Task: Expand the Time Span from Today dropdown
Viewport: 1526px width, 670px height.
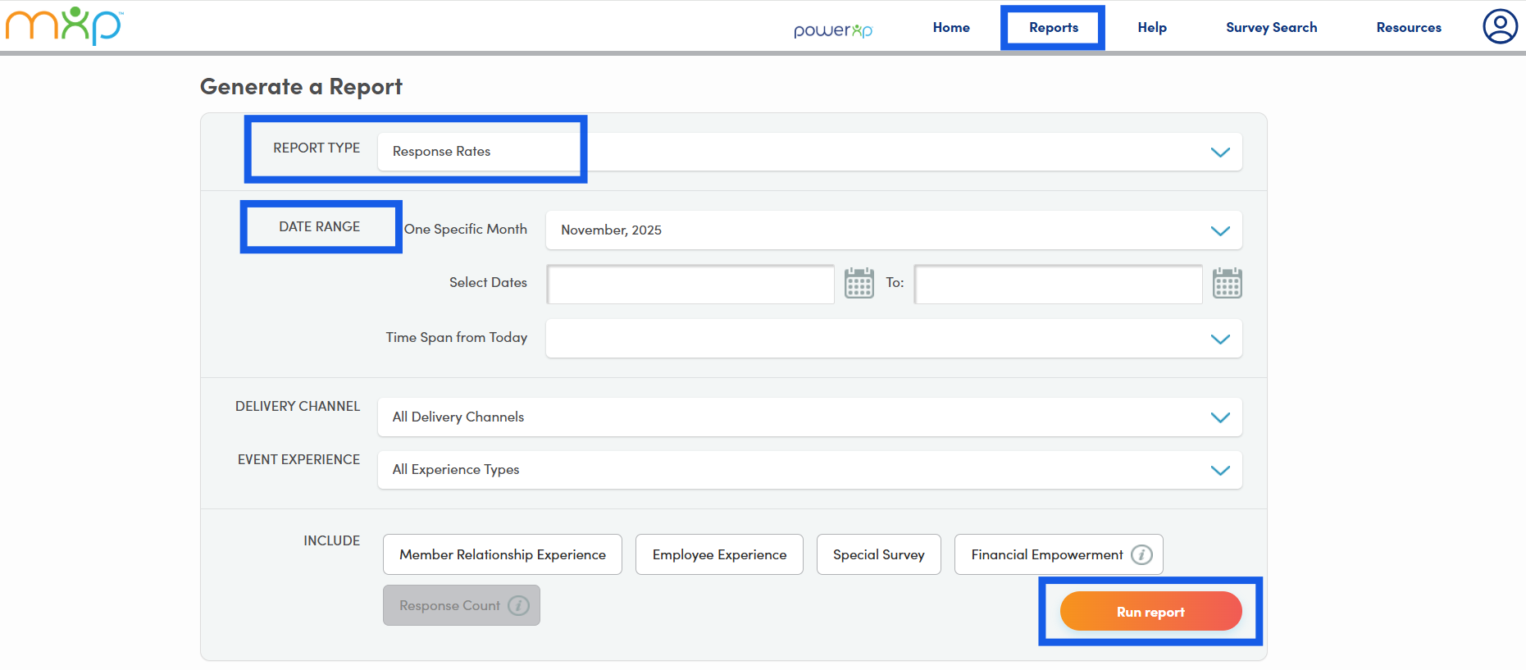Action: (893, 339)
